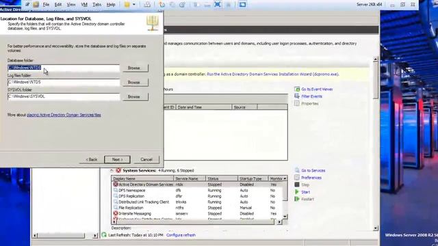
Task: Click the unity/console view icon in toolbar
Action: click(x=242, y=5)
